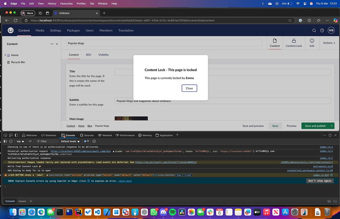Open search using the magnifier icon
Image resolution: width=340 pixels, height=219 pixels.
314,30
